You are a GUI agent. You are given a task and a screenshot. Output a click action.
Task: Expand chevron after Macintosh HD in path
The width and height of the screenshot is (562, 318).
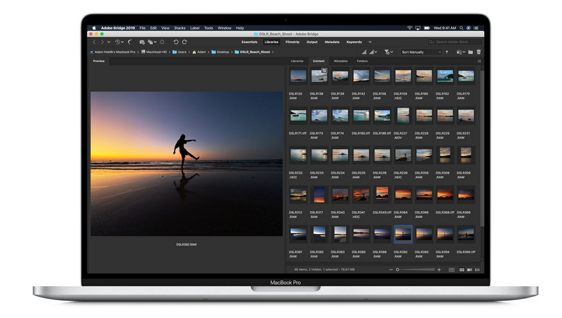[169, 52]
